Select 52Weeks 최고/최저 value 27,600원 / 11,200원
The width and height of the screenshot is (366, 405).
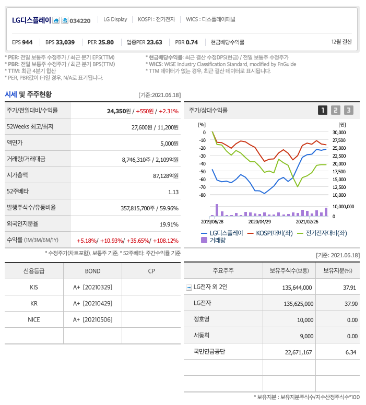click(x=155, y=127)
